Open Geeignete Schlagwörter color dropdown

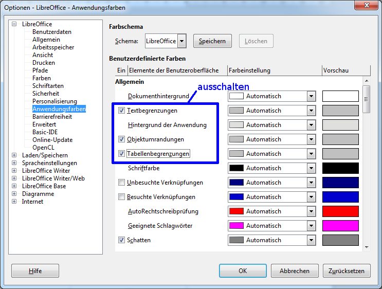(x=311, y=225)
